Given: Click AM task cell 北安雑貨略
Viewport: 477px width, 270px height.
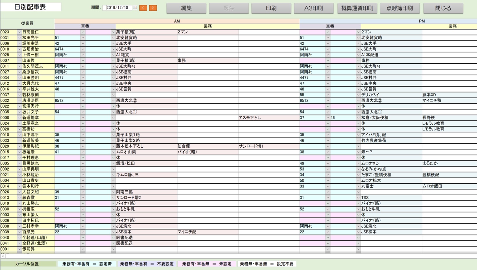Looking at the screenshot, I should (x=146, y=38).
